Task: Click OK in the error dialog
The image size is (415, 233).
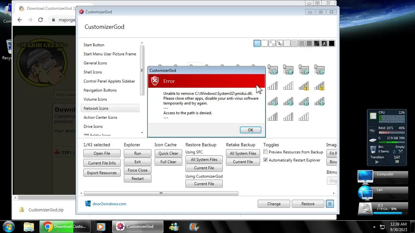Action: click(250, 130)
